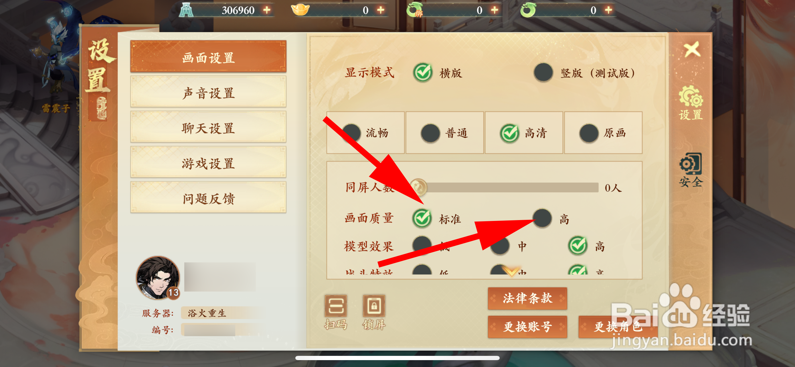
Task: Open the 扫码 scan code icon
Action: pyautogui.click(x=336, y=312)
